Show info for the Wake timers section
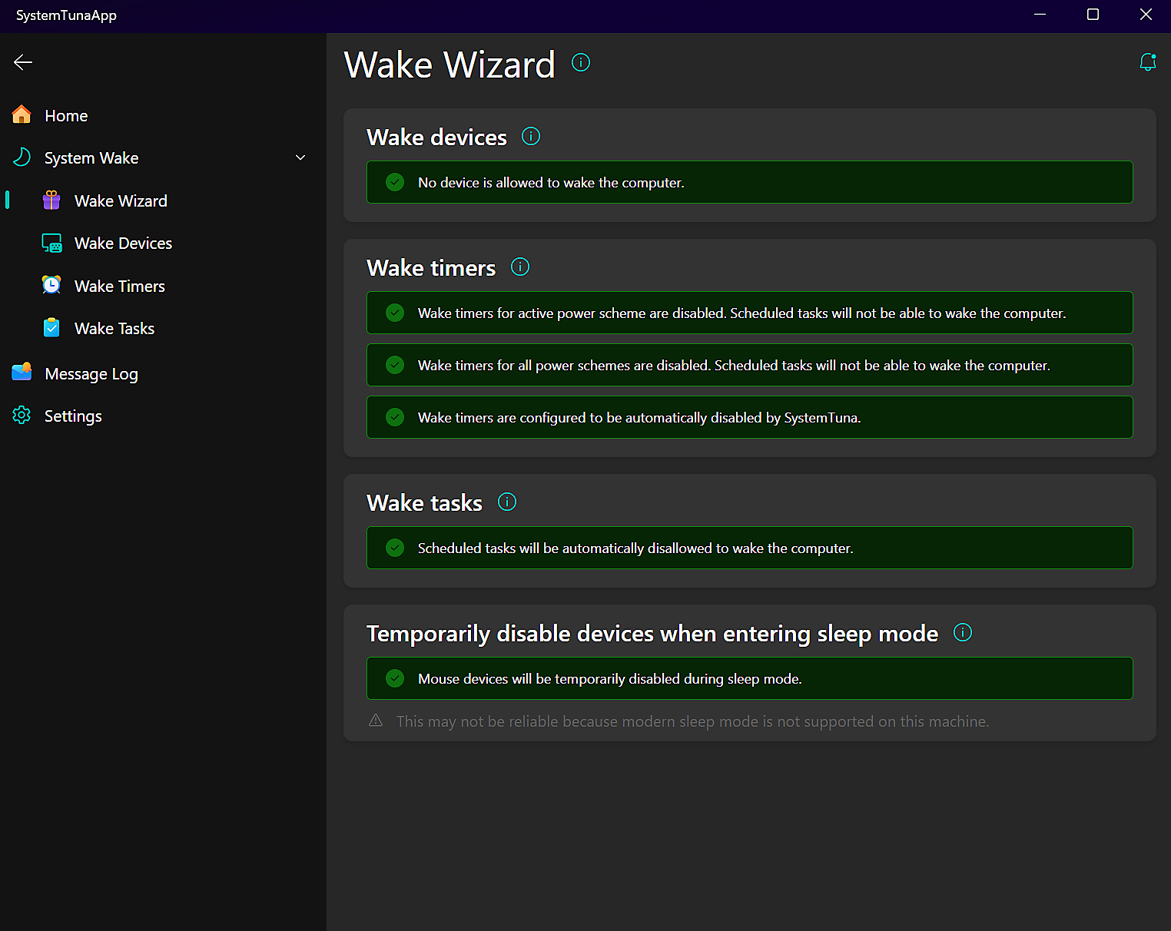Screen dimensions: 1171x931 (x=520, y=267)
